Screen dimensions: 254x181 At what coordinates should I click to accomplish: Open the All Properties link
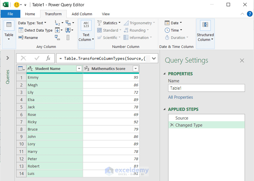tap(180, 97)
